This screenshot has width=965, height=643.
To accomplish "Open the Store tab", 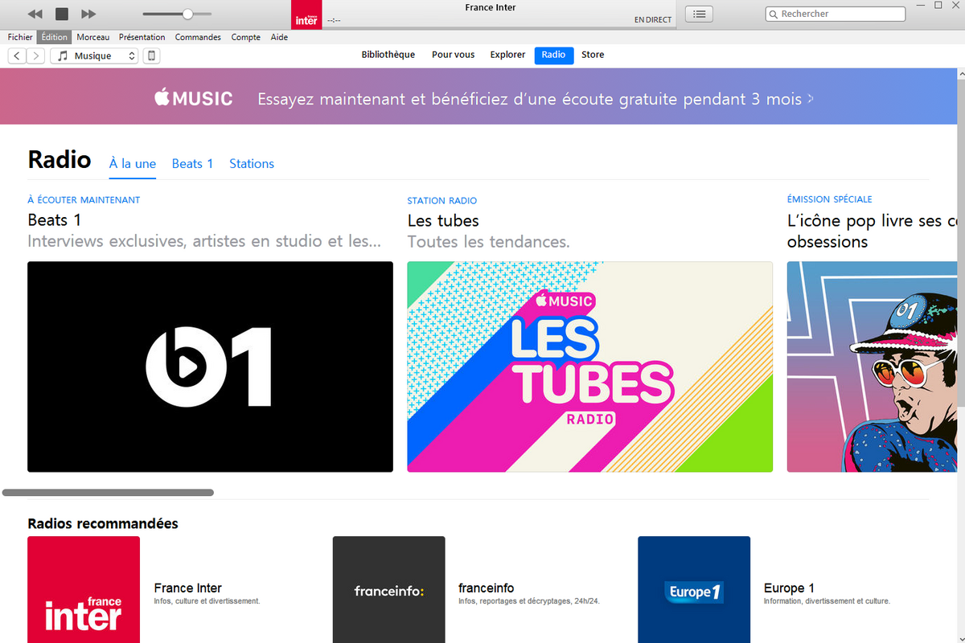I will (x=593, y=55).
